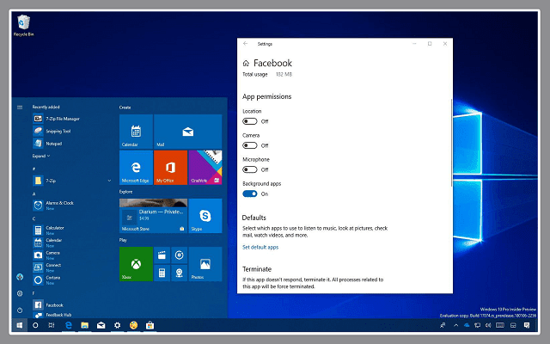Screen dimensions: 550x344
Task: Open the Xbox tile
Action: 136,263
